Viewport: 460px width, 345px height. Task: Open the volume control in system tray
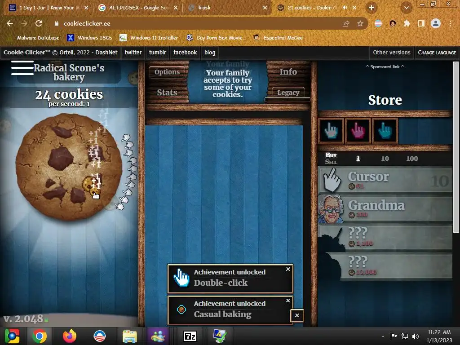[x=416, y=336]
